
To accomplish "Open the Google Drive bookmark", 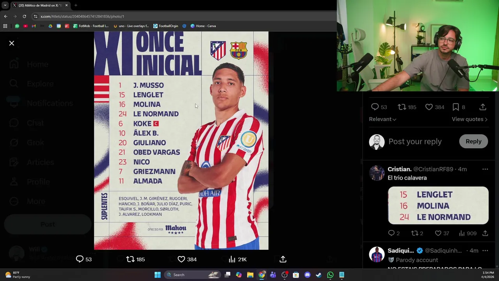I will click(50, 26).
